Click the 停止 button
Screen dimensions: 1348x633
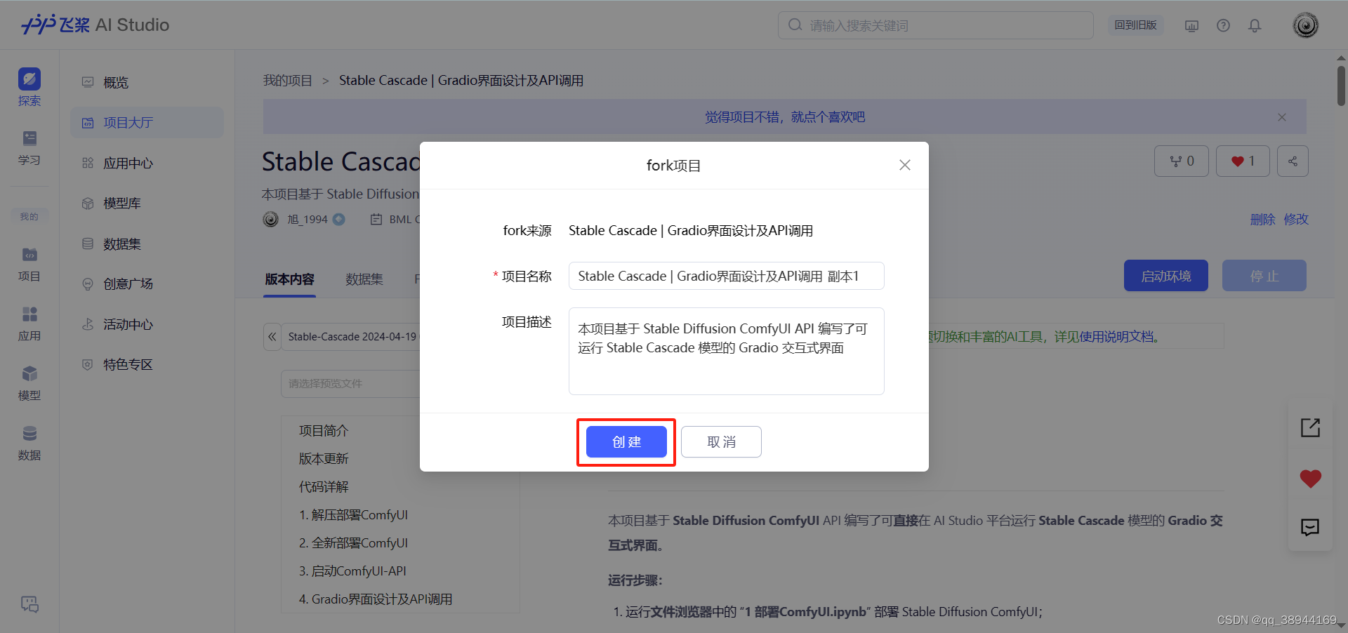(1264, 276)
